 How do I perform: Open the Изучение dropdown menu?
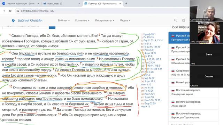point(82,20)
